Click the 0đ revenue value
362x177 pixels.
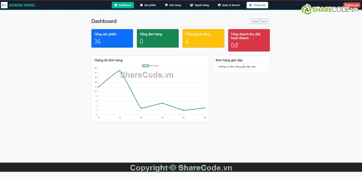tap(234, 45)
